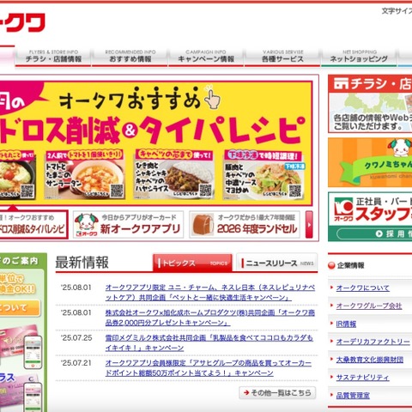Click the トマトとたまごのサンラータン recipe card

pyautogui.click(x=85, y=175)
